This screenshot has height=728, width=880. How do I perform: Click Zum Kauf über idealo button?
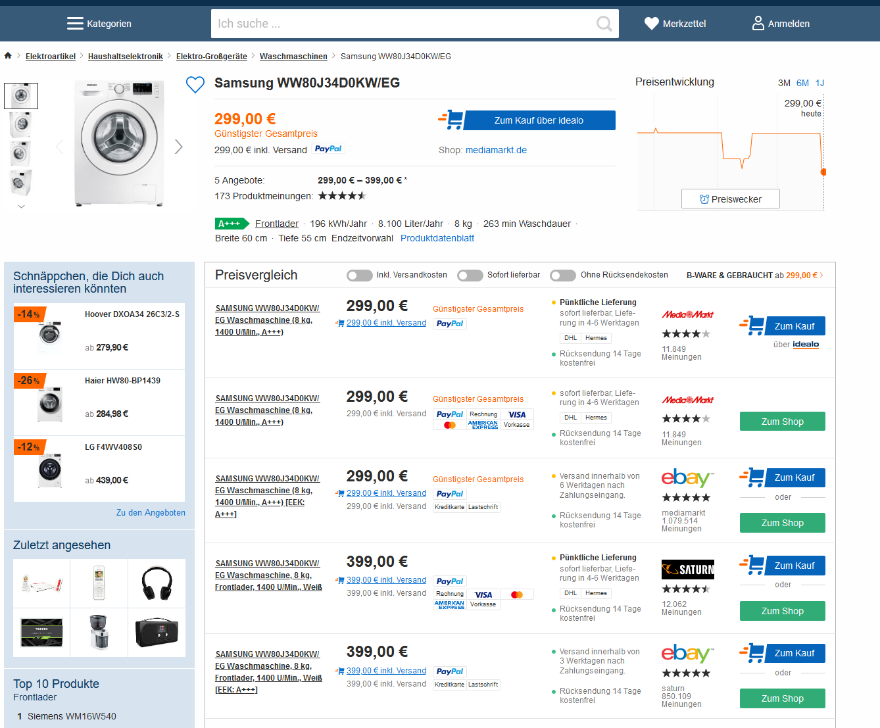pyautogui.click(x=539, y=120)
